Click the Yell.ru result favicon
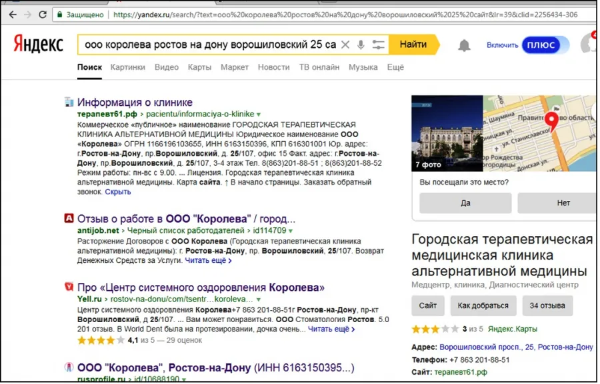Image resolution: width=600 pixels, height=384 pixels. [69, 287]
